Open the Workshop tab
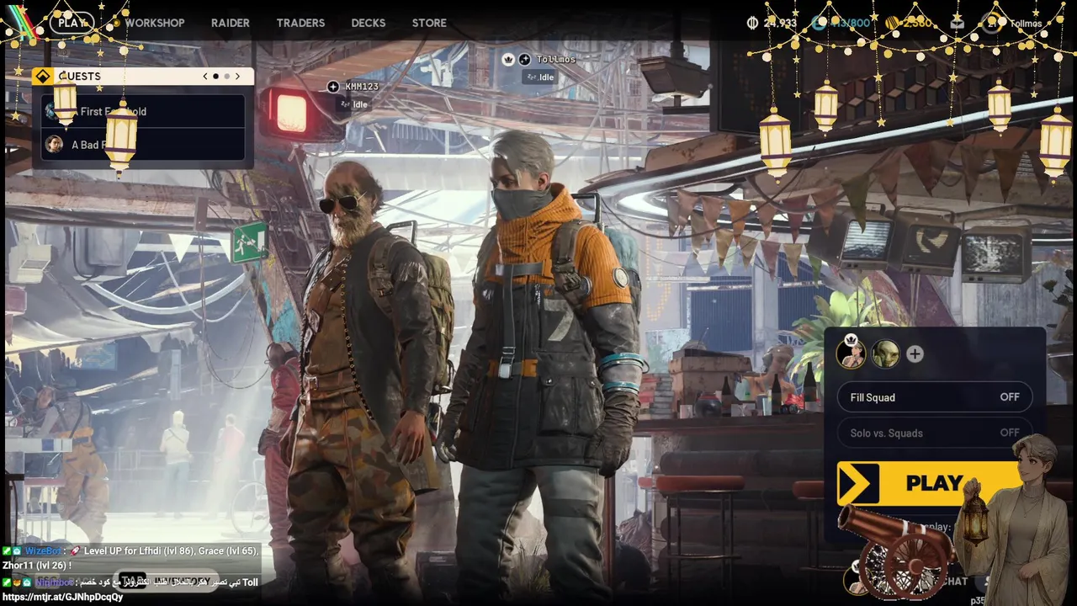The width and height of the screenshot is (1077, 606). point(155,23)
